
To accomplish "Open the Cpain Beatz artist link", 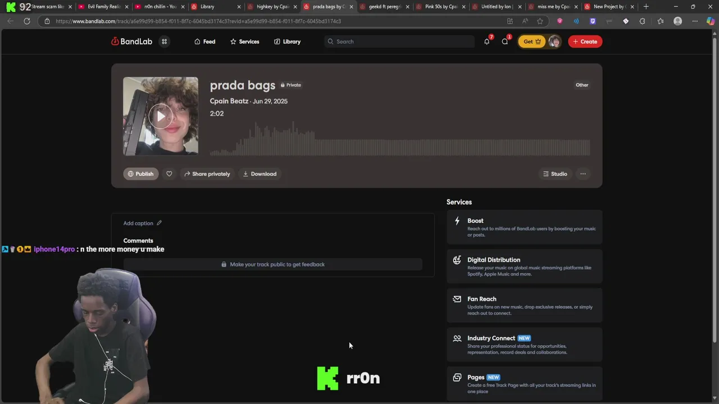I will [x=229, y=101].
